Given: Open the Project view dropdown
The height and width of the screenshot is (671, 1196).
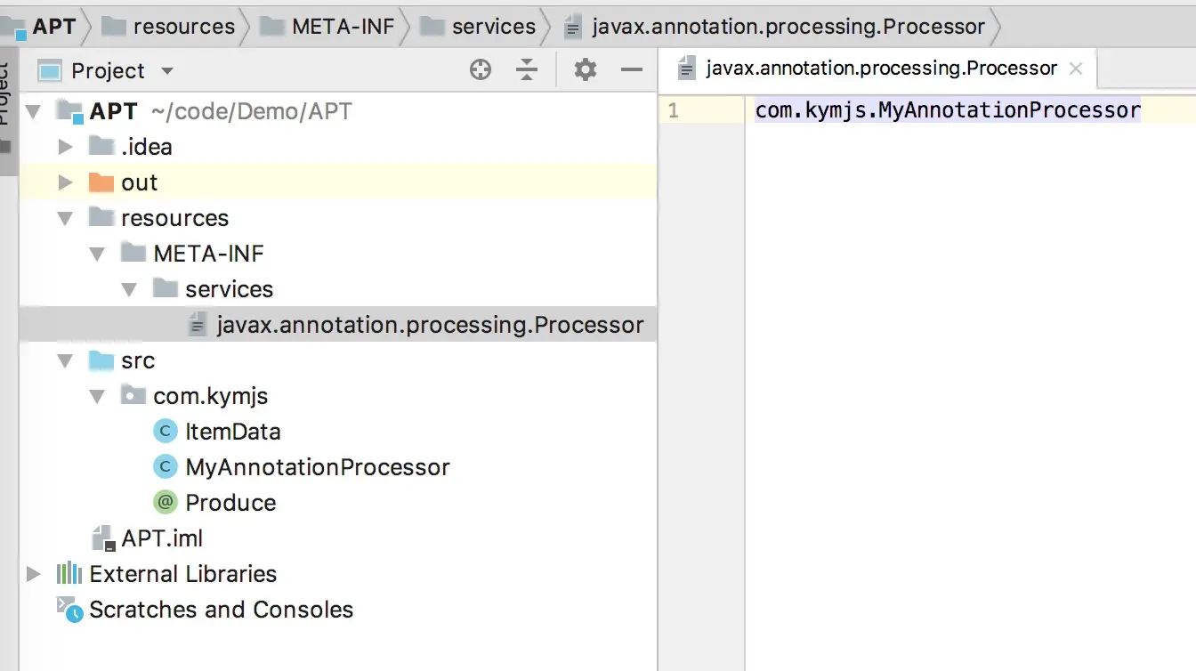Looking at the screenshot, I should coord(167,71).
